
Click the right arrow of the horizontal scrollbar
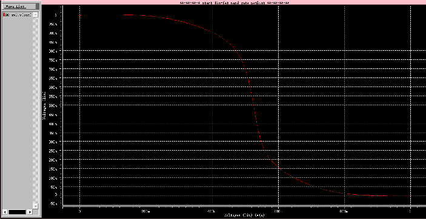30,212
